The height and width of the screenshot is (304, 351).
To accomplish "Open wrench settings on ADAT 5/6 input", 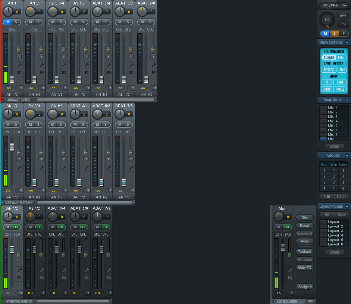I will [131, 65].
